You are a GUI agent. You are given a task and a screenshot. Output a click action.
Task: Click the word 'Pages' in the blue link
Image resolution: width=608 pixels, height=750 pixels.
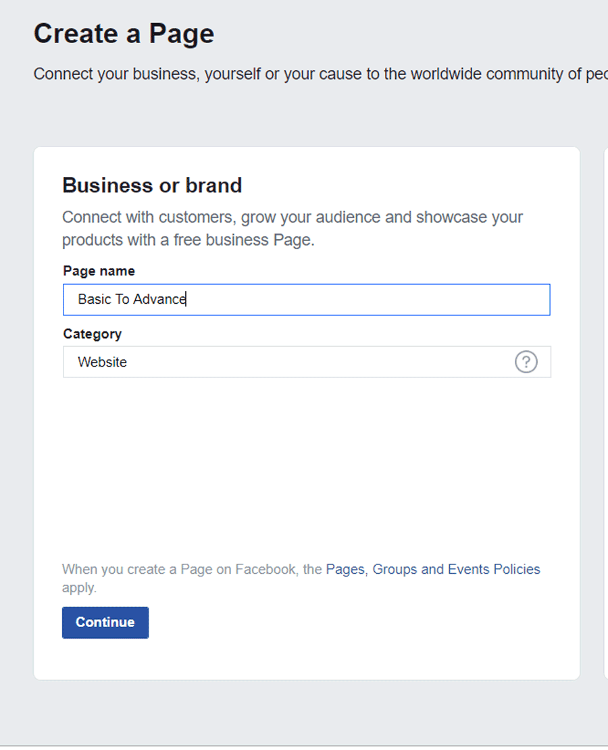(345, 569)
